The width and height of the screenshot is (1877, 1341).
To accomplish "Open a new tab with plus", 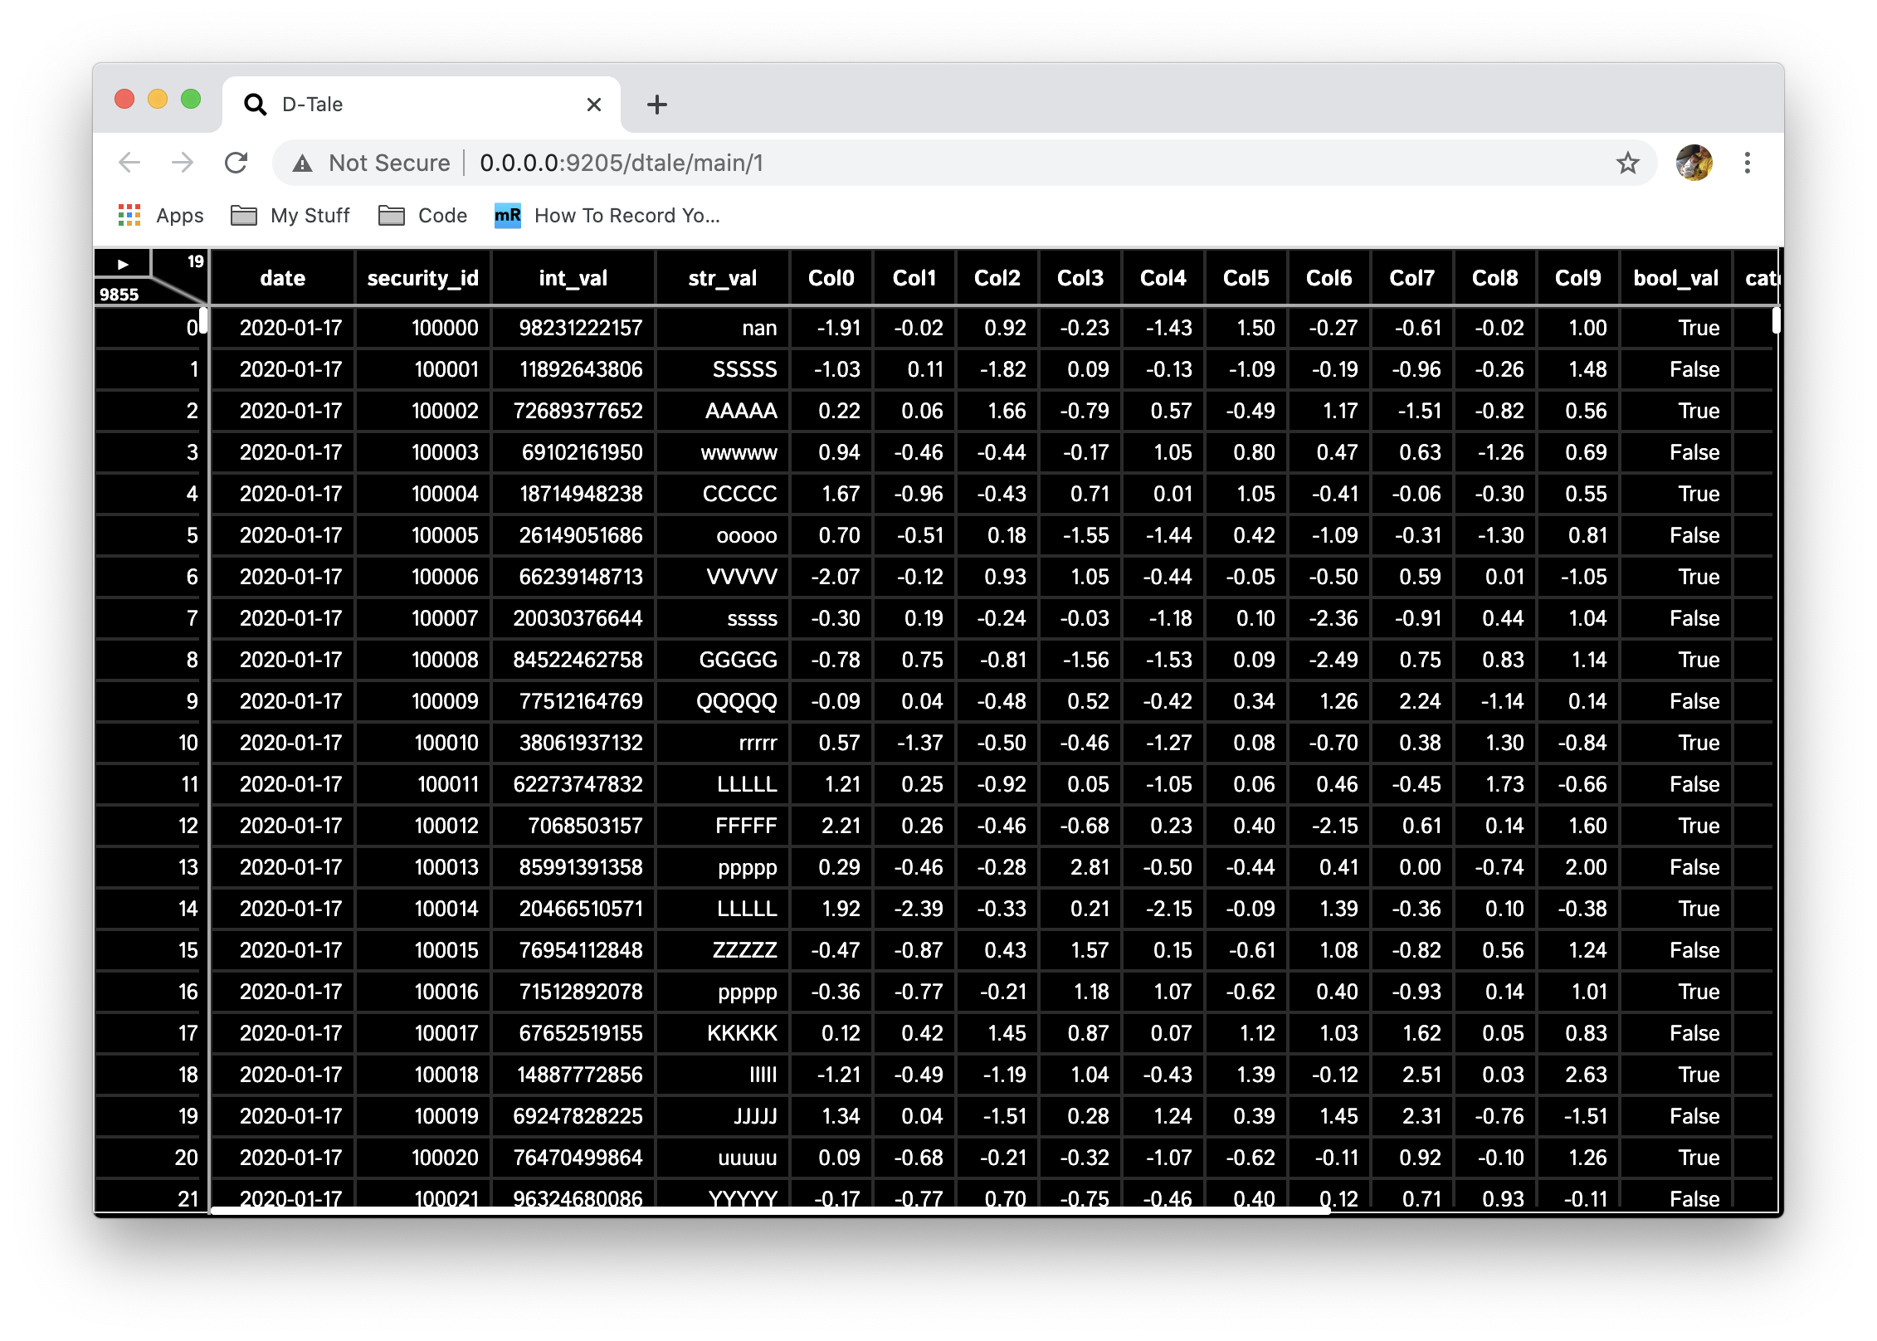I will [x=656, y=105].
